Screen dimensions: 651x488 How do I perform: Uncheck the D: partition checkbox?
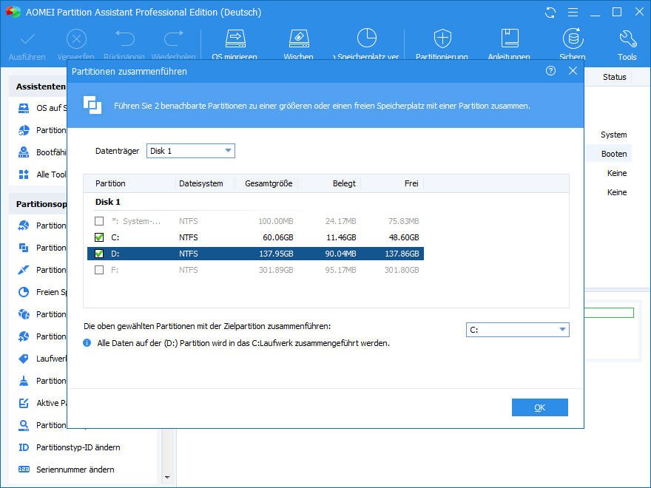[x=99, y=254]
